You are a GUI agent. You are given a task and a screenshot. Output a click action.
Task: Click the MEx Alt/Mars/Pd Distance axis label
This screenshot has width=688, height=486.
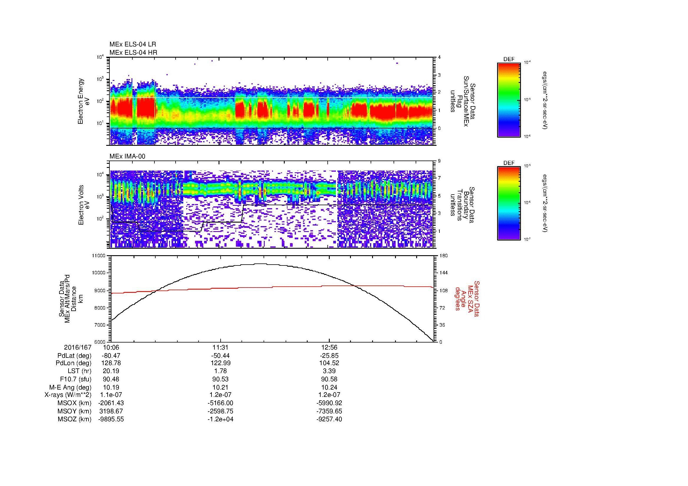point(71,298)
